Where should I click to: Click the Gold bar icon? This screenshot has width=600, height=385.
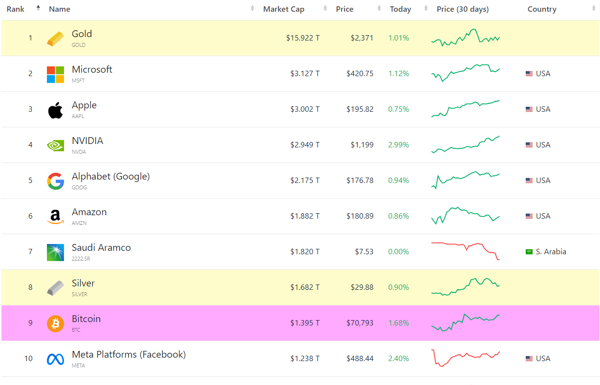coord(55,39)
